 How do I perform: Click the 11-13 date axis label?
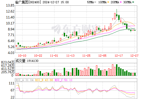[x=70, y=56]
